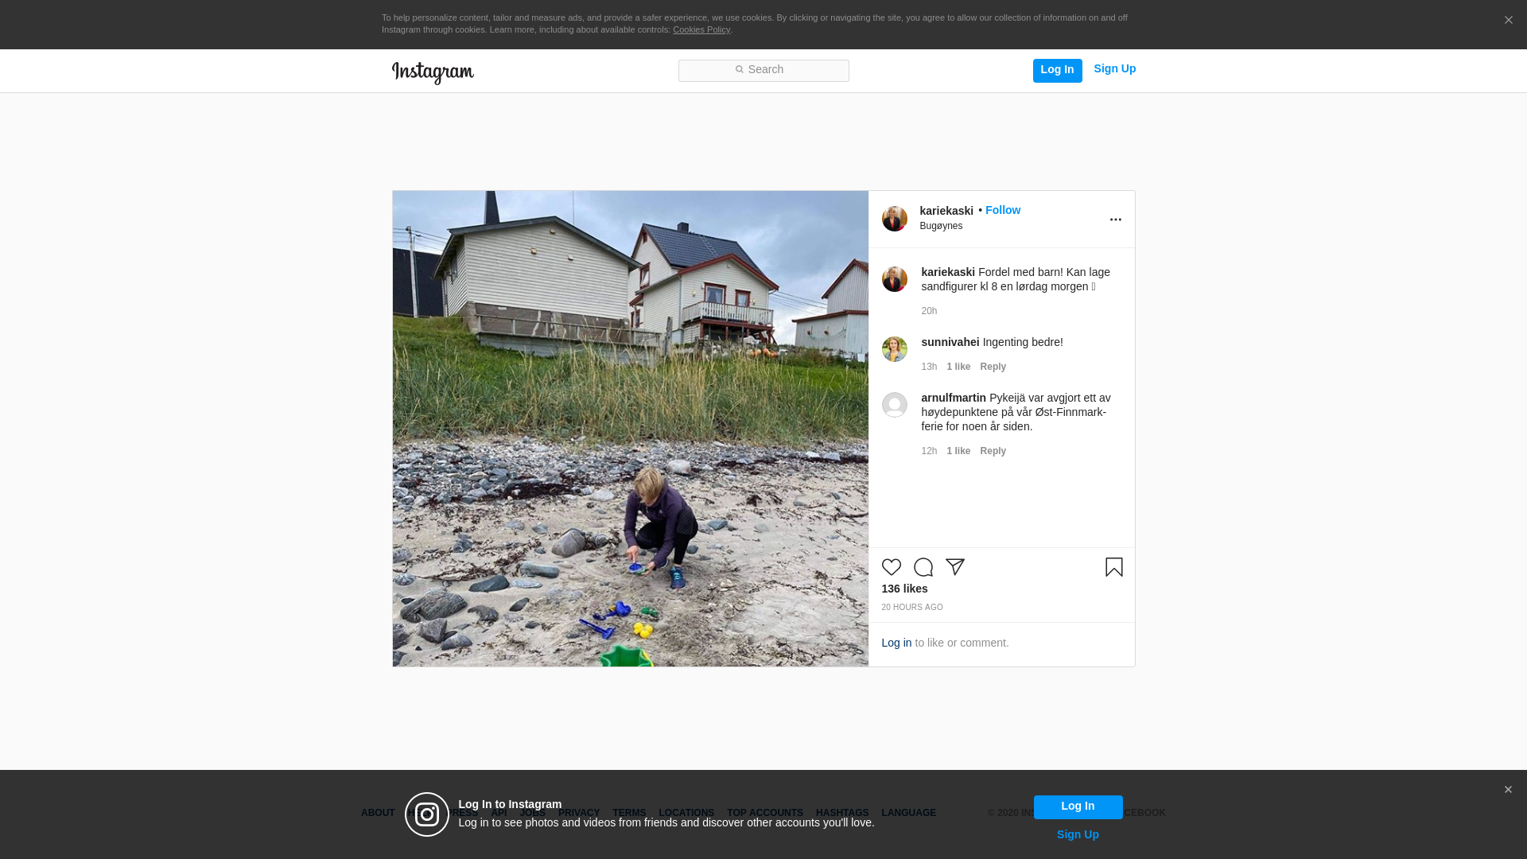1527x859 pixels.
Task: Open the beach photo of the post
Action: [630, 428]
